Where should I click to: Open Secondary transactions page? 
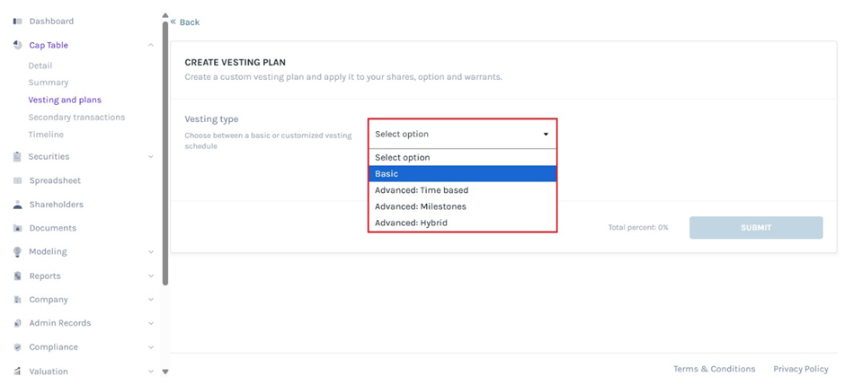pyautogui.click(x=76, y=118)
